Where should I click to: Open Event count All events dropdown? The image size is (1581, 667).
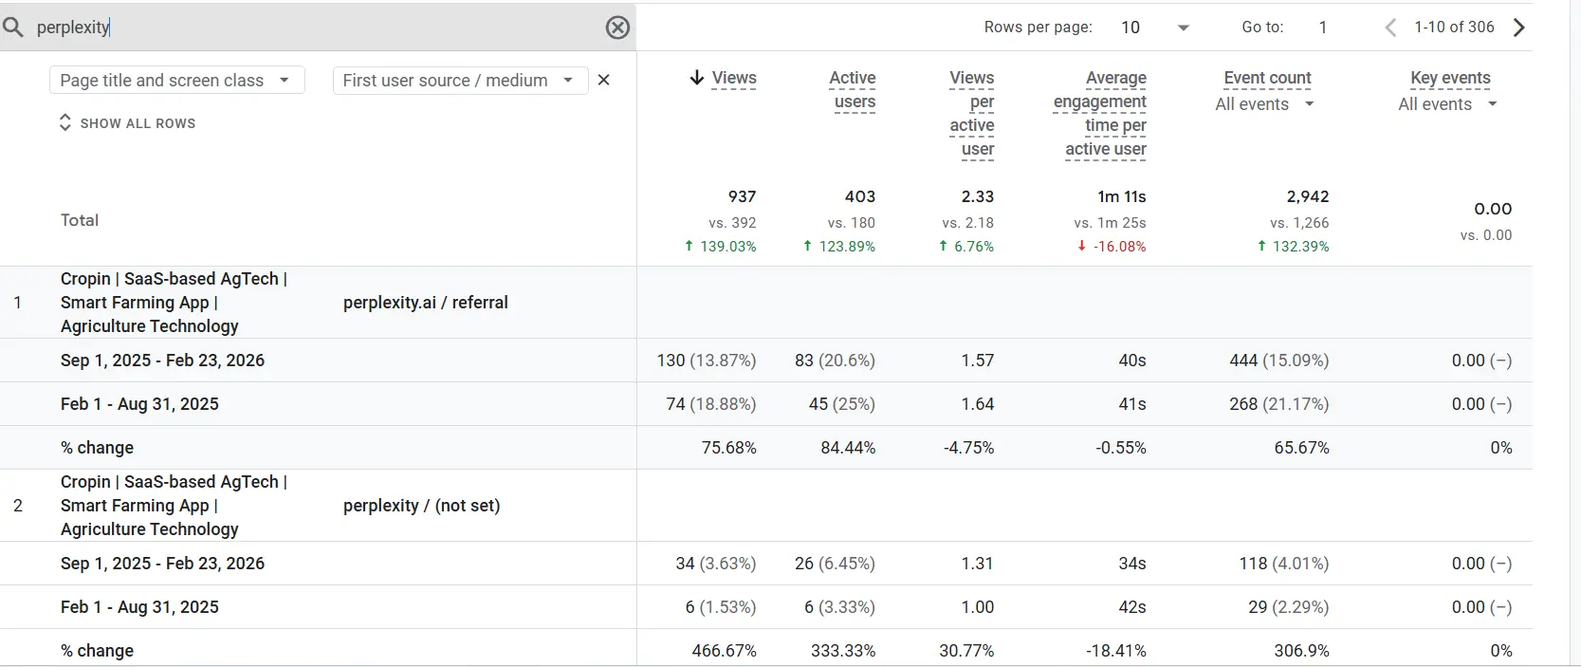(x=1264, y=104)
